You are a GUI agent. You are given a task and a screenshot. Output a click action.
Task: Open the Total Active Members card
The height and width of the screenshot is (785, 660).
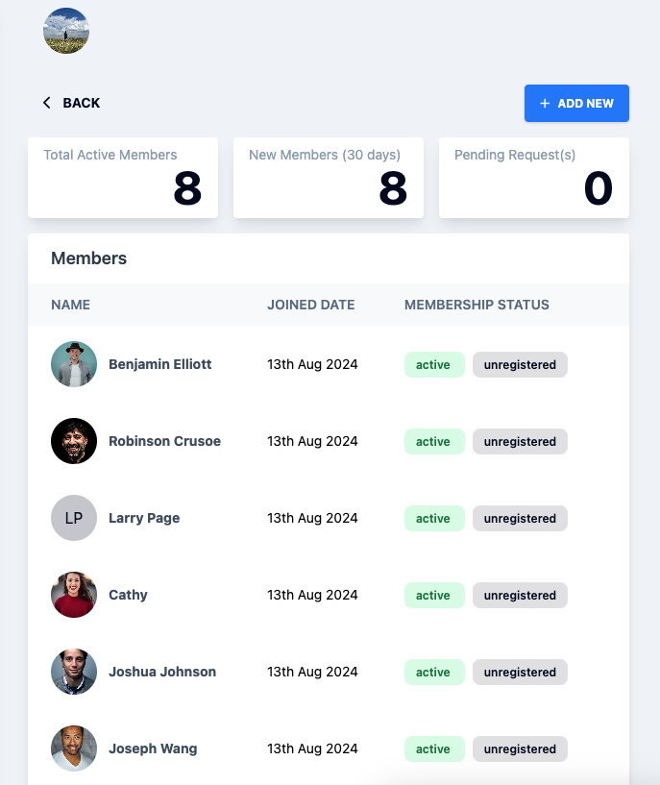pos(123,178)
